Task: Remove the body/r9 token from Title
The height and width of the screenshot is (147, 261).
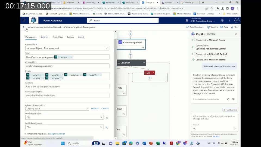Action: coord(71,57)
